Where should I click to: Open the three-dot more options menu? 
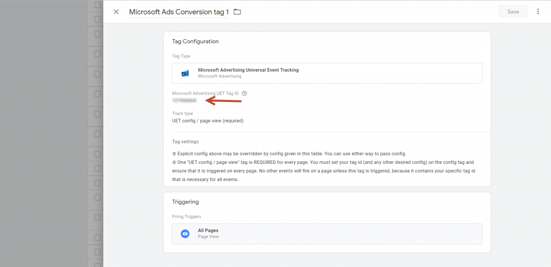(538, 12)
